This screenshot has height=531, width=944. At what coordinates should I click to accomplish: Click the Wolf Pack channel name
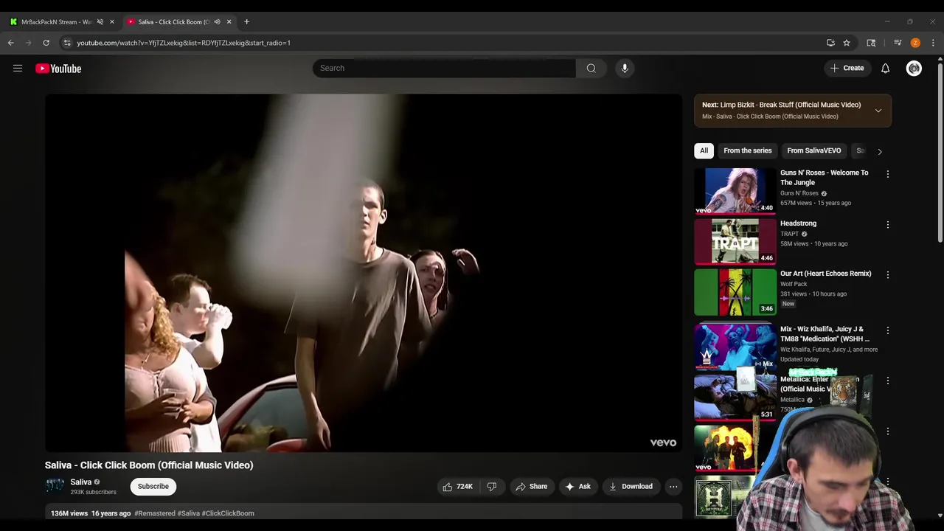794,284
